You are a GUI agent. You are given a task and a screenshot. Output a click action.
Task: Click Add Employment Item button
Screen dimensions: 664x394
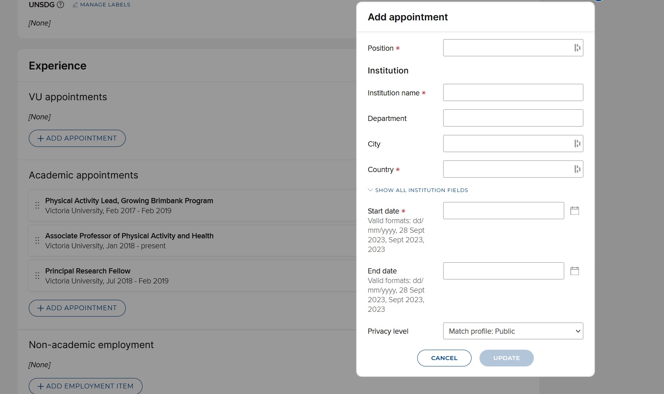pos(85,386)
